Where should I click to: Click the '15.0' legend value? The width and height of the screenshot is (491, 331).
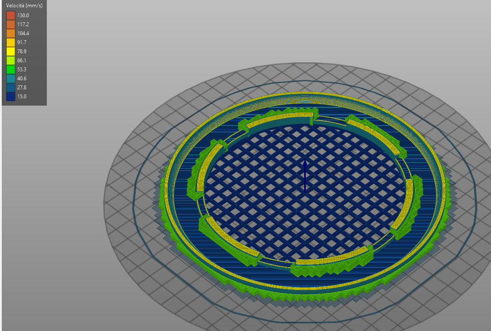(22, 96)
